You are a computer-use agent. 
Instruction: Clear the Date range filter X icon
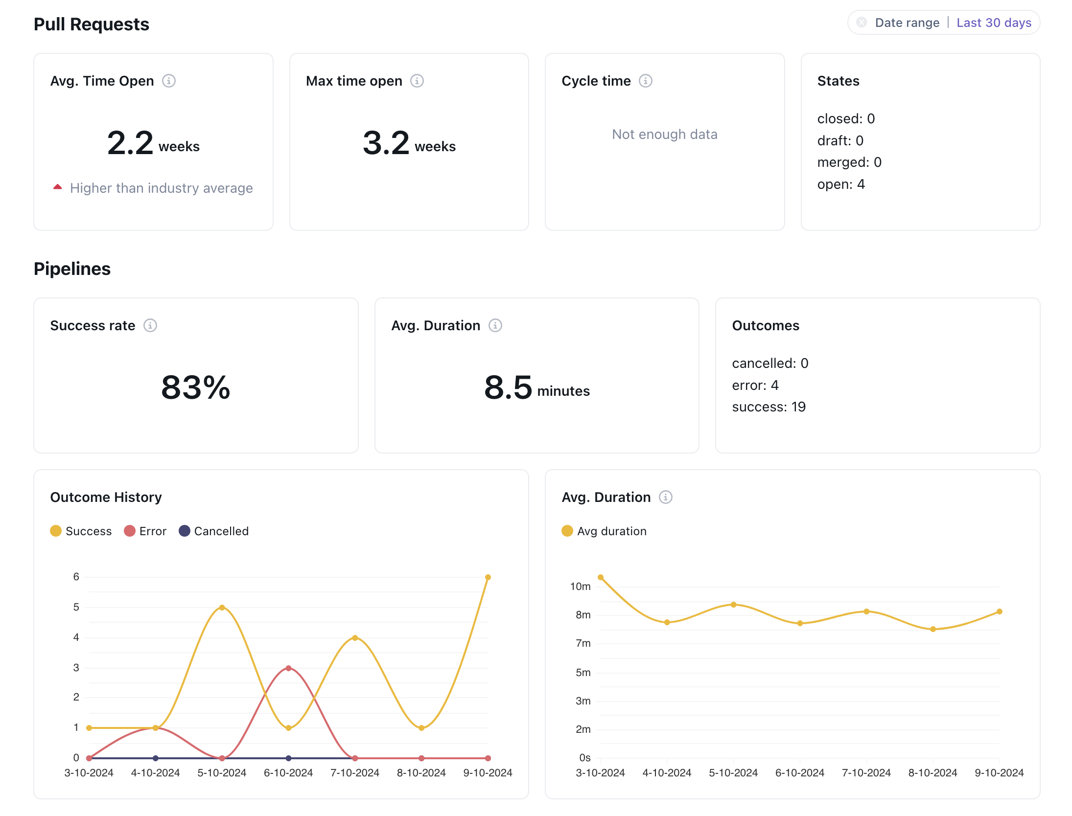click(x=862, y=23)
